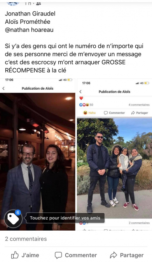Tap the Haha reaction emoji icon
Screen dimensions: 152x262
click(x=85, y=113)
